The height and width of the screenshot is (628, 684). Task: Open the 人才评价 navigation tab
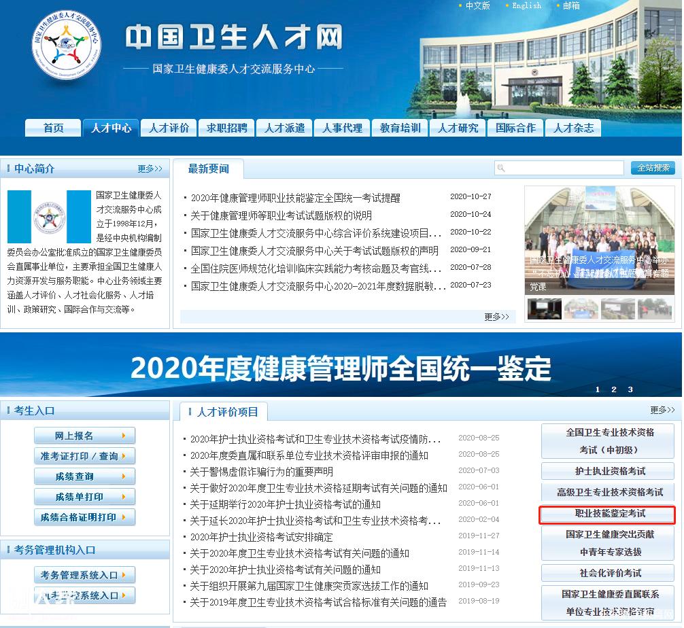[x=169, y=128]
